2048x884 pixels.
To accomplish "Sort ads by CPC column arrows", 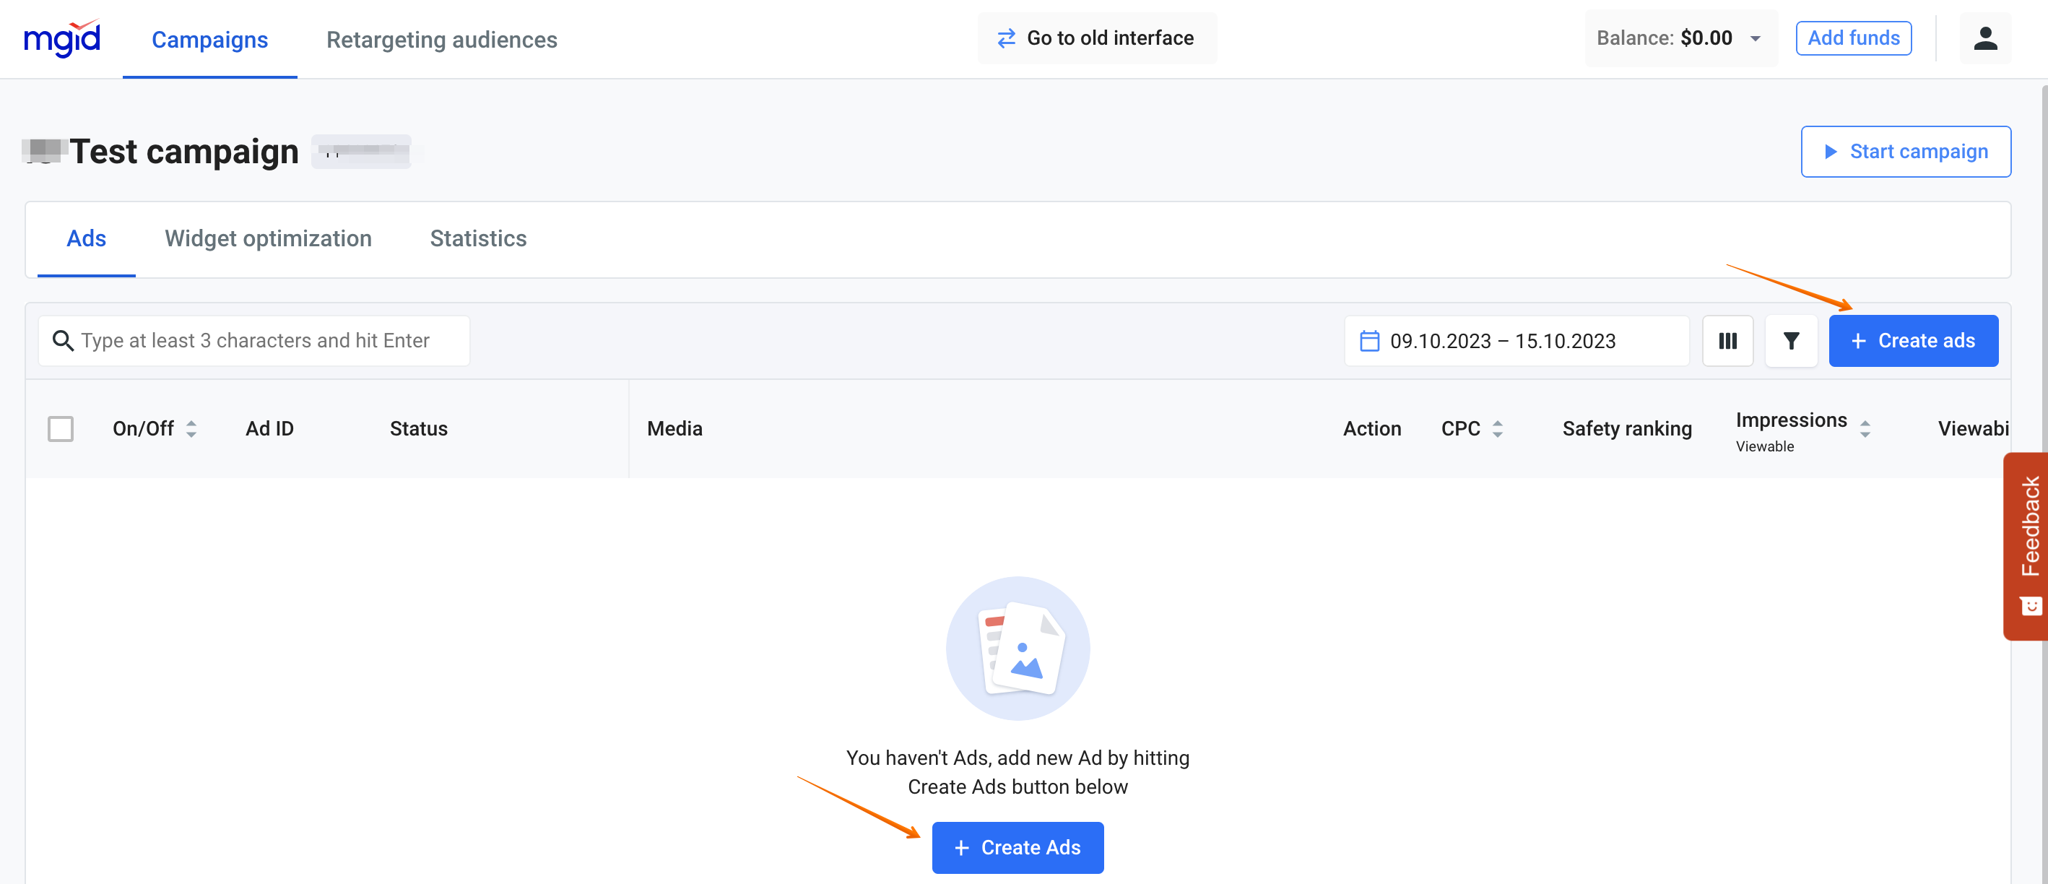I will click(1497, 428).
